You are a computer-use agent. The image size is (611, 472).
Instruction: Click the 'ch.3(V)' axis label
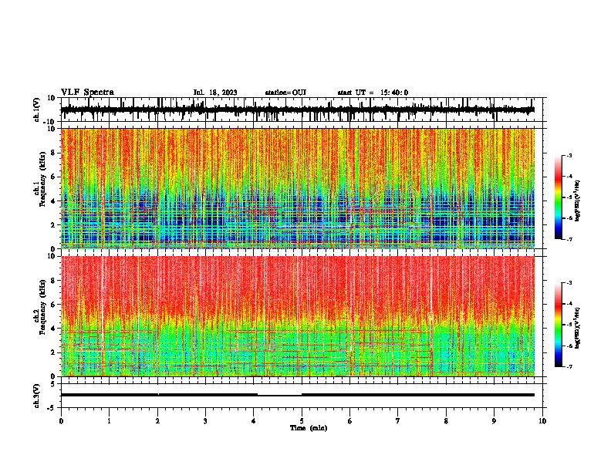(37, 396)
